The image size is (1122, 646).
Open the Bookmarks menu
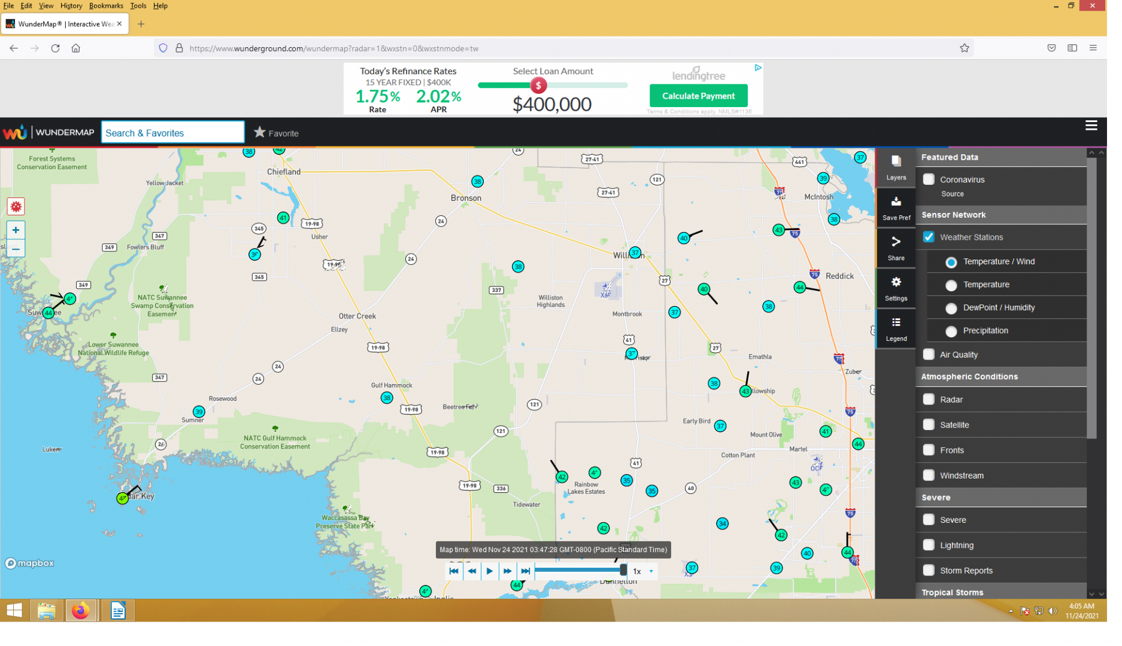107,6
